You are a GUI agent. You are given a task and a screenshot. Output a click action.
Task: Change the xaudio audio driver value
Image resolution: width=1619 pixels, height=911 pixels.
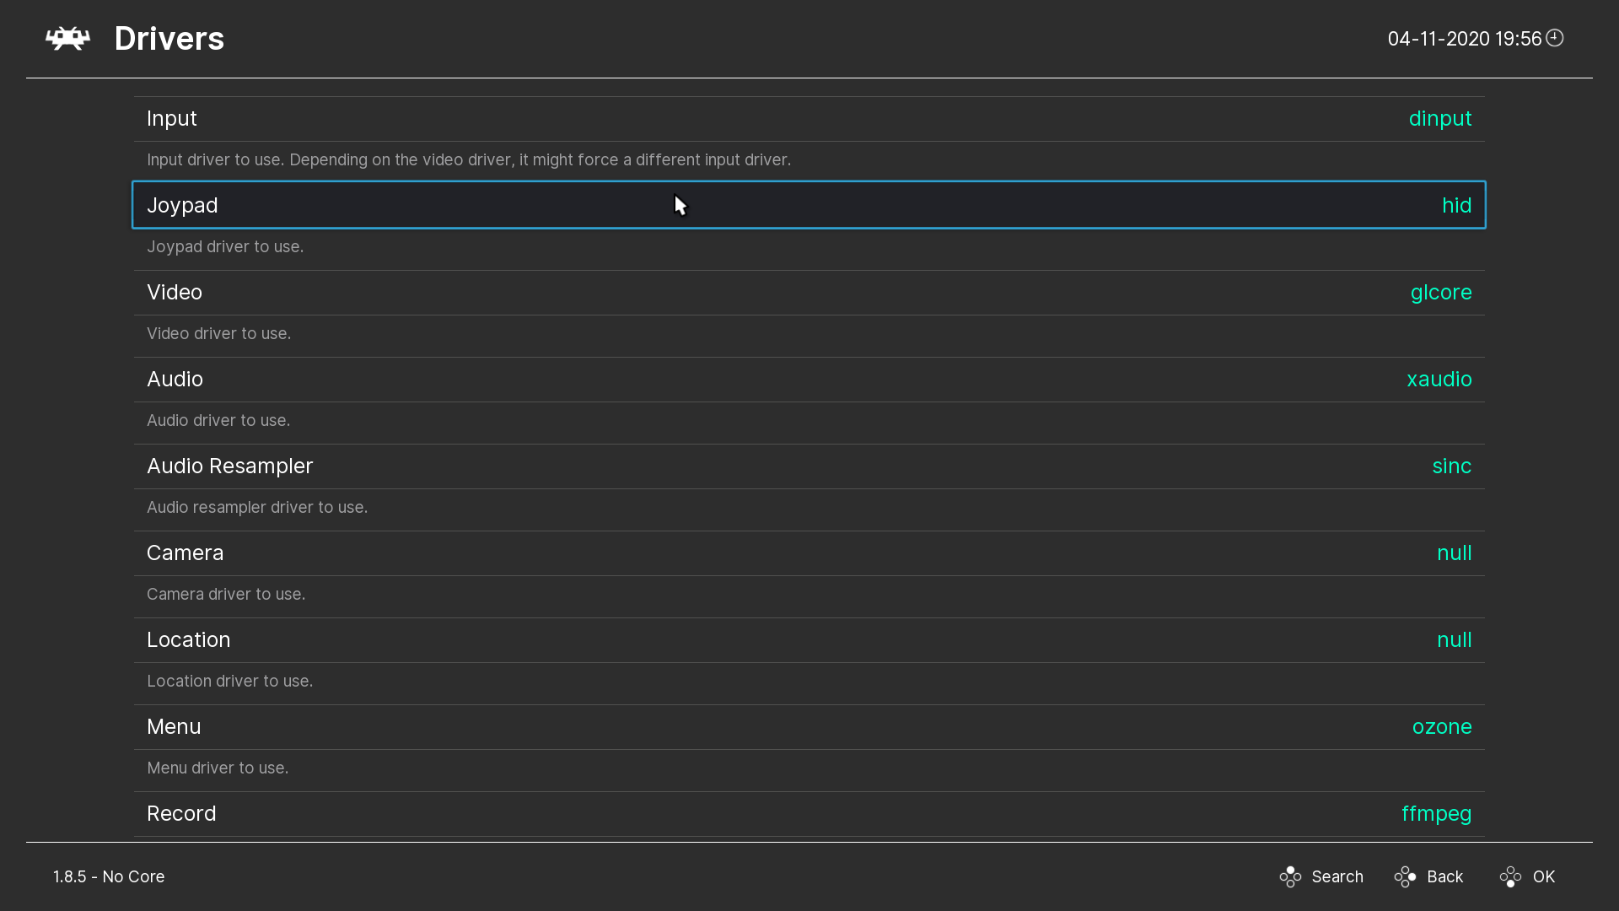coord(1439,380)
